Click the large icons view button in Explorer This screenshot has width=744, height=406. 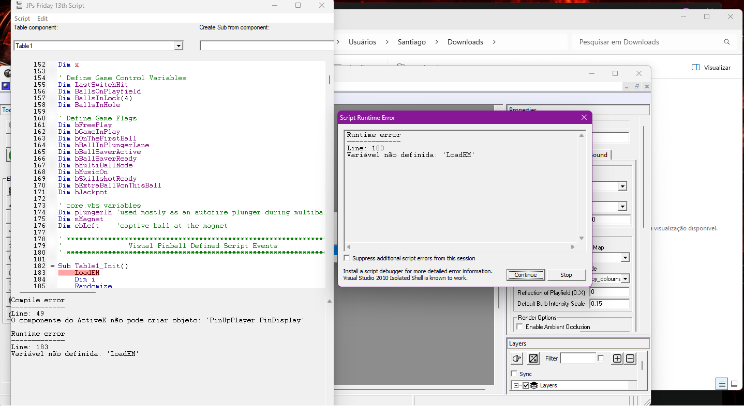(734, 384)
